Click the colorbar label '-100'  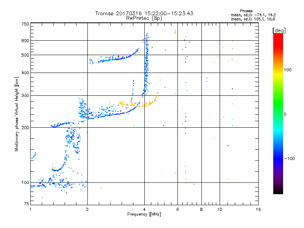tap(289, 158)
